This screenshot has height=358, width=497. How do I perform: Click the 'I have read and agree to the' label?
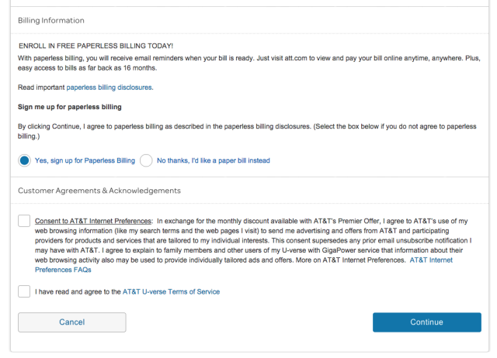[x=78, y=291]
